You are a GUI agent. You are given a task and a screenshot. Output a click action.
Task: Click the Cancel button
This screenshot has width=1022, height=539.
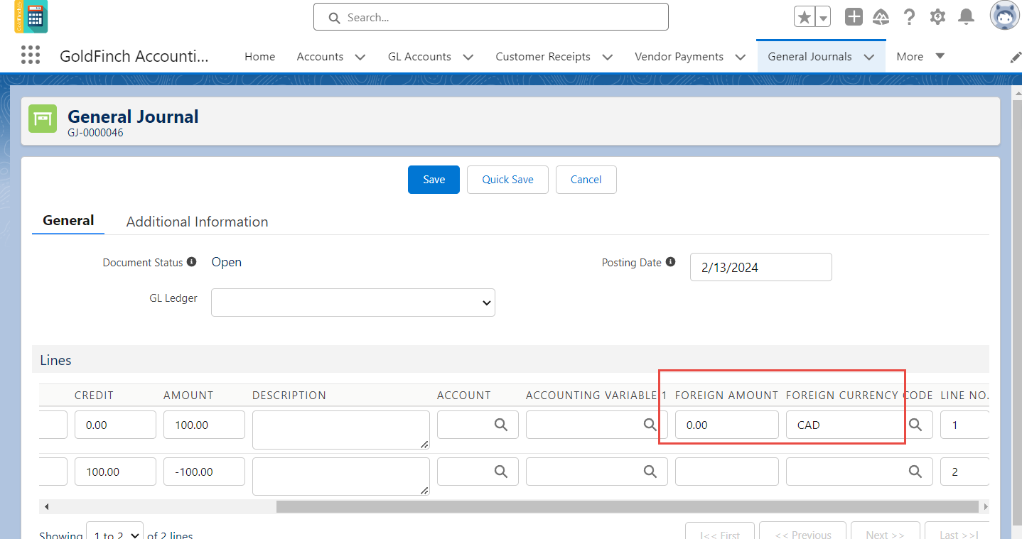[586, 180]
